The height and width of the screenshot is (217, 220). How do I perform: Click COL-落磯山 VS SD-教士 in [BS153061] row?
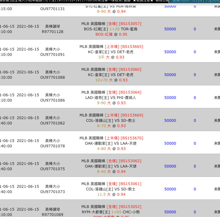(111, 189)
